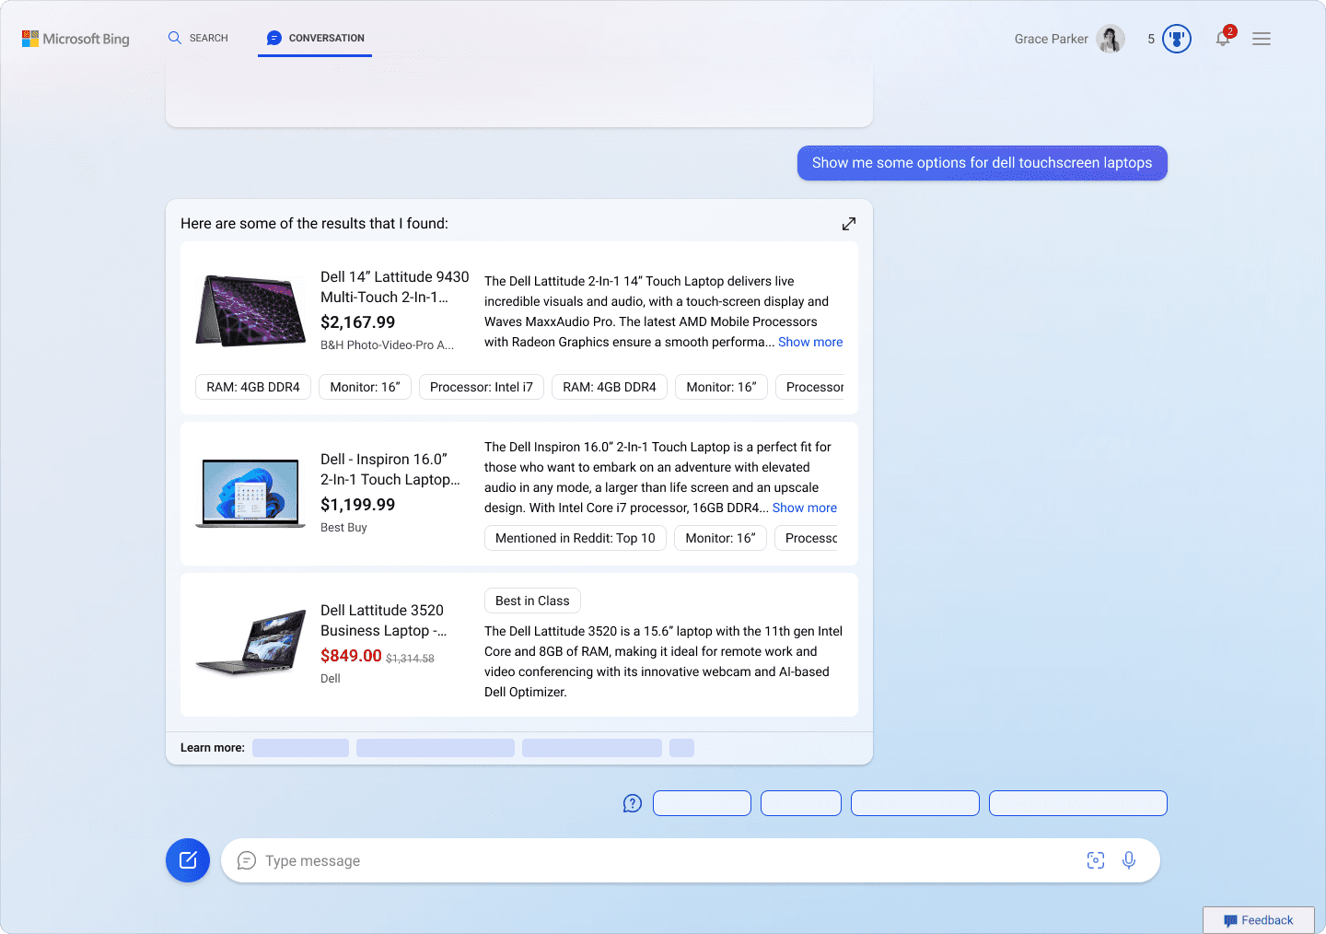1326x934 pixels.
Task: Click the Feedback button
Action: point(1258,920)
